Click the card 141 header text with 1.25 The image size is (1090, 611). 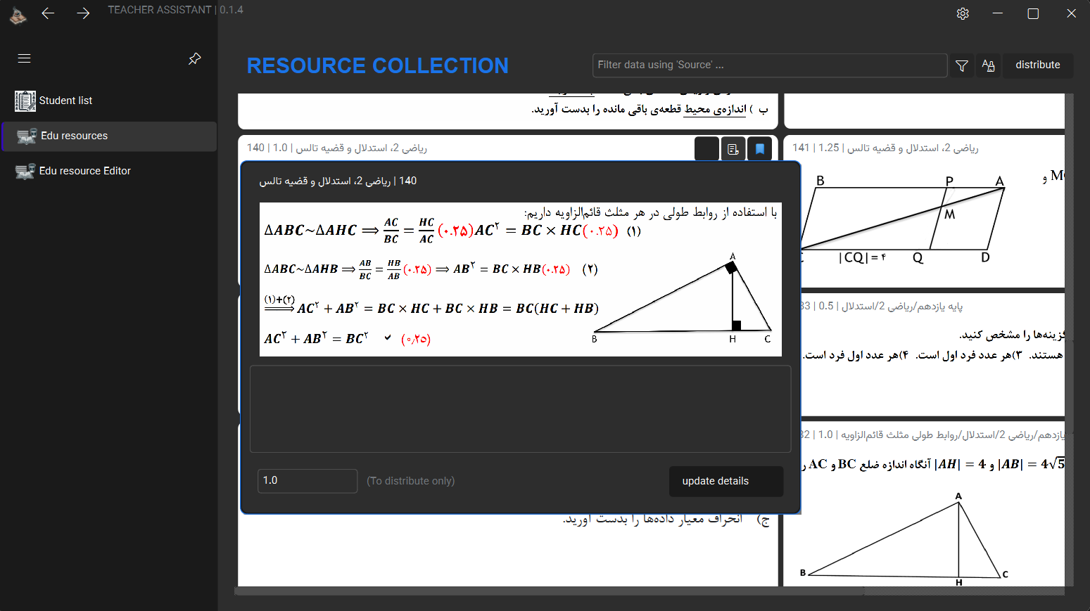tap(885, 148)
